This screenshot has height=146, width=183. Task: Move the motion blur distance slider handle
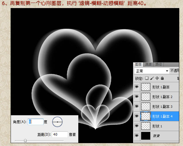point(25,141)
